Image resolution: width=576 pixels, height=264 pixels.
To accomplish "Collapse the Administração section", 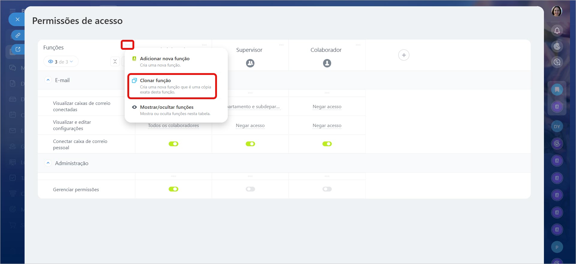I will coord(48,163).
